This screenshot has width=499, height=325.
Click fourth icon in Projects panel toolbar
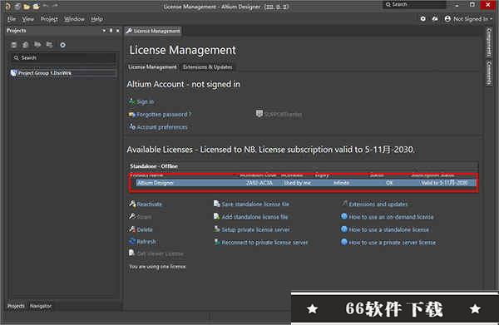click(x=49, y=45)
